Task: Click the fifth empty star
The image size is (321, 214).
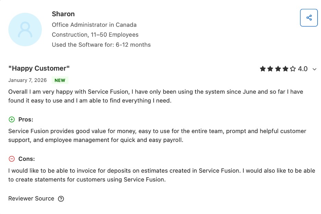Action: 293,69
